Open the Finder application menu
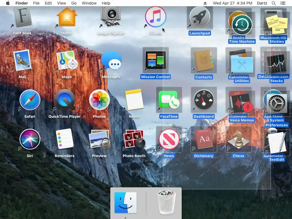The width and height of the screenshot is (292, 219). [x=22, y=3]
